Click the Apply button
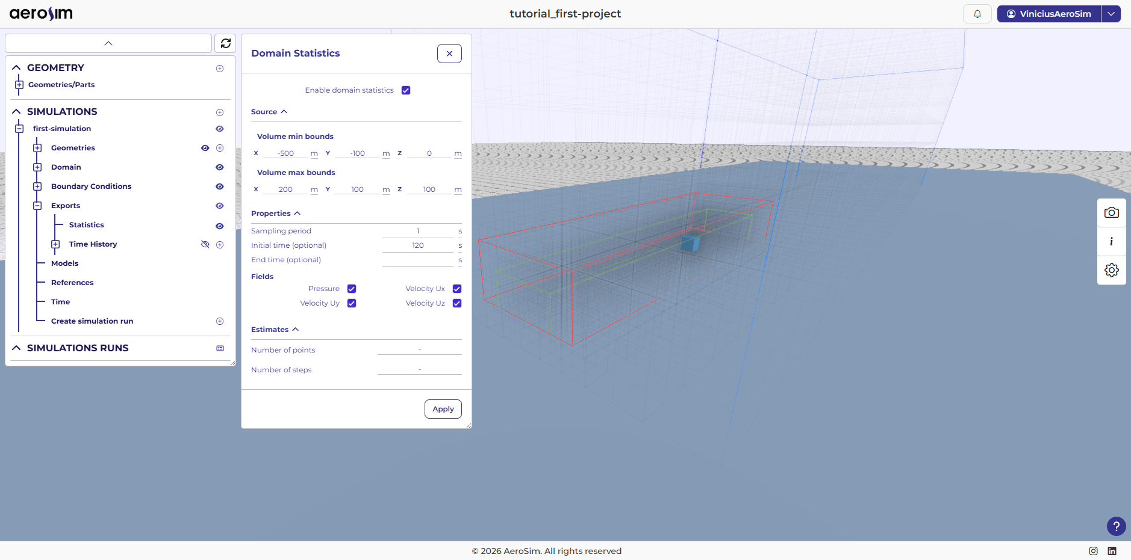1131x560 pixels. [443, 409]
